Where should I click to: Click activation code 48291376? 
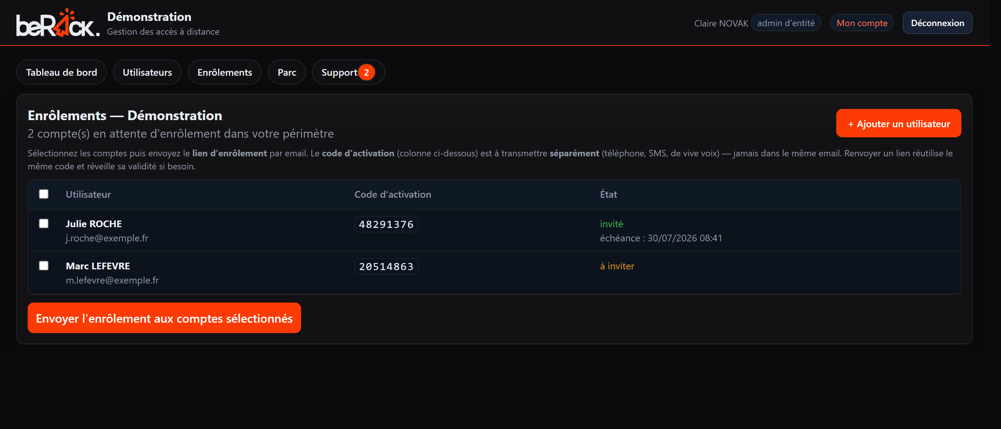[x=386, y=224]
